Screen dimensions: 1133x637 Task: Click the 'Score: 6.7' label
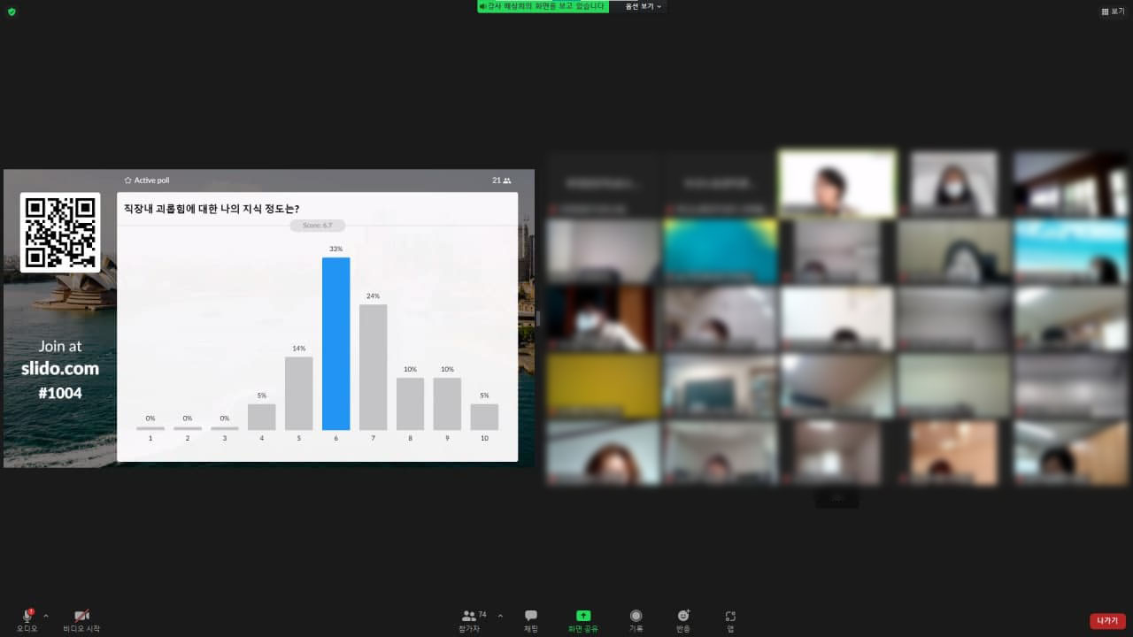(317, 226)
